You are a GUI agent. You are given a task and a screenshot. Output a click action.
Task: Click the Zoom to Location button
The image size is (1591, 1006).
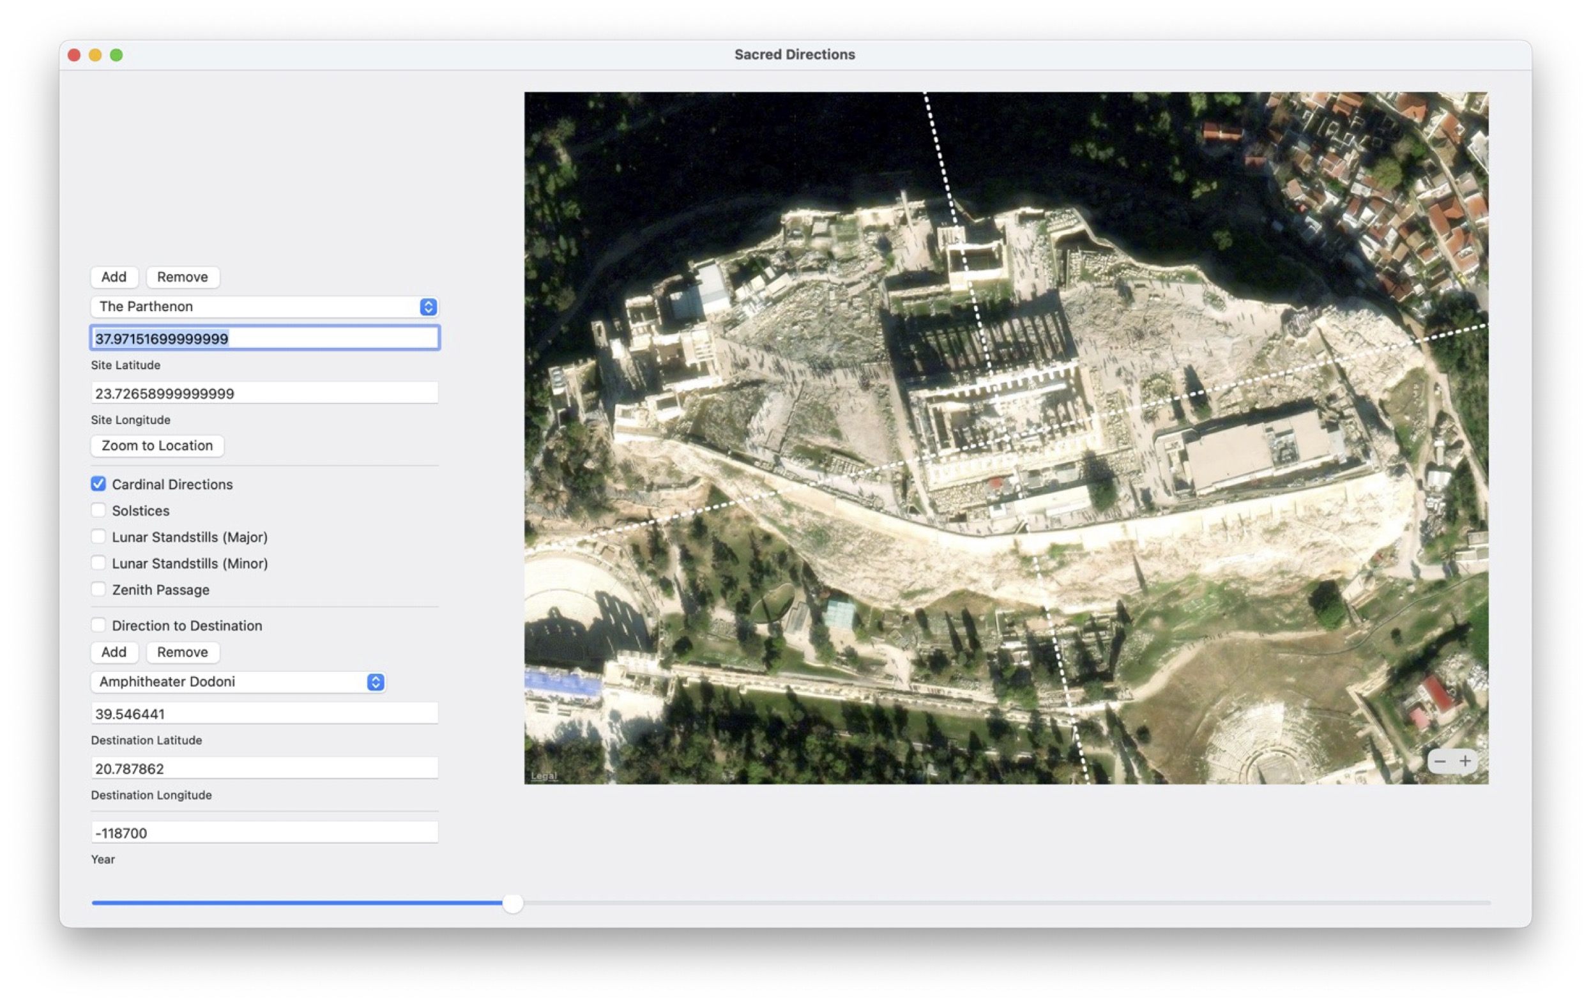[x=157, y=446]
